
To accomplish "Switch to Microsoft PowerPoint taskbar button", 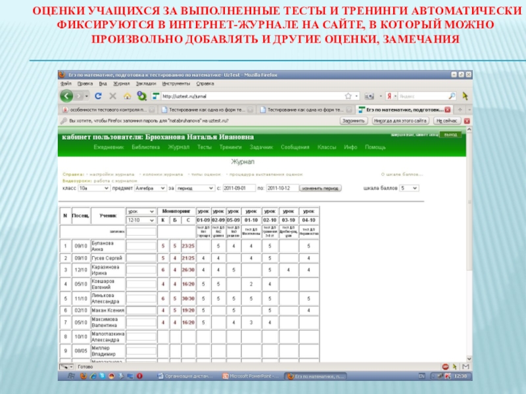I will 251,376.
